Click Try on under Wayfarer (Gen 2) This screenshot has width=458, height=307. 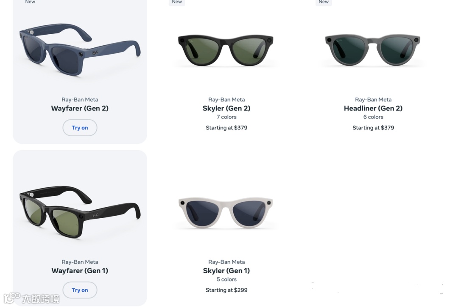tap(80, 128)
